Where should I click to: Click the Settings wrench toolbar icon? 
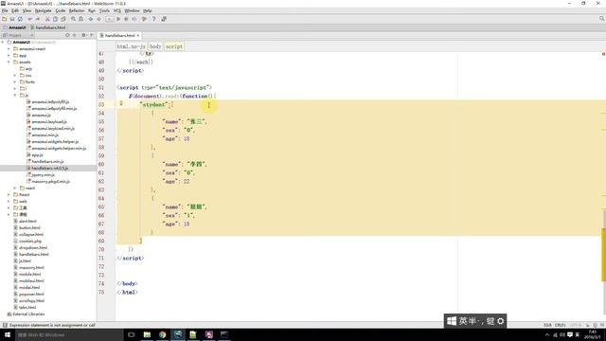coord(144,19)
